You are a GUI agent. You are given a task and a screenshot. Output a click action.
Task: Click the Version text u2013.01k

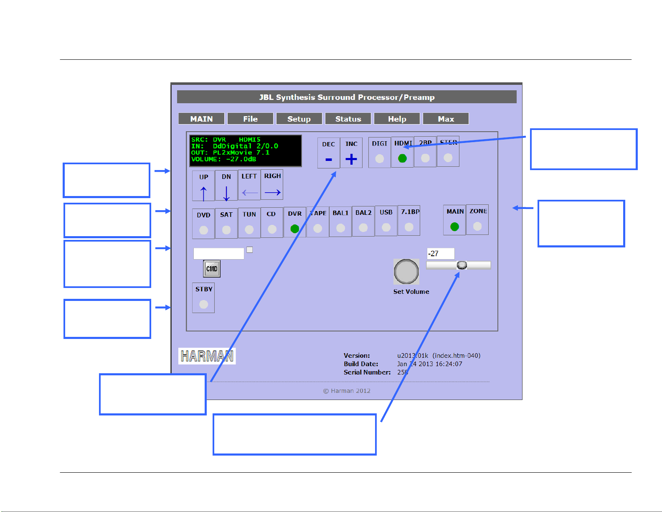pos(413,356)
